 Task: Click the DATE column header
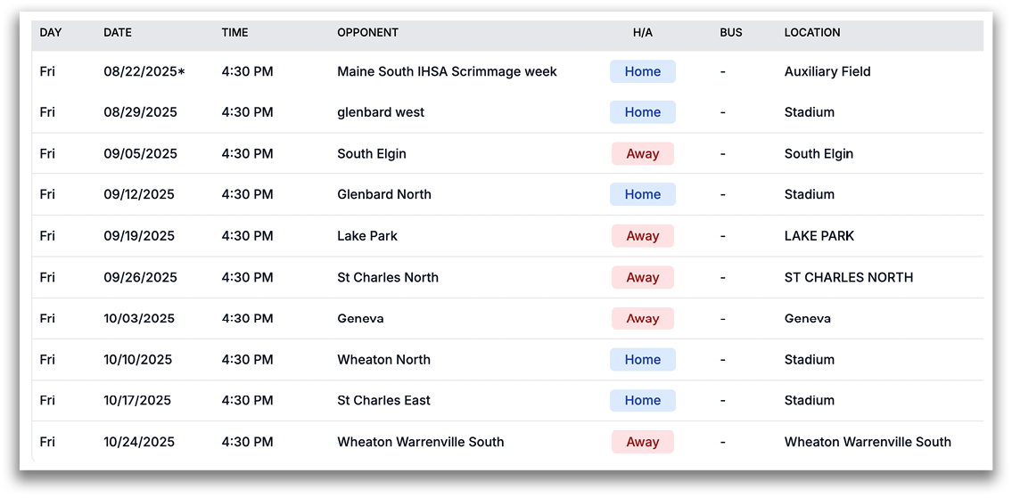click(117, 33)
